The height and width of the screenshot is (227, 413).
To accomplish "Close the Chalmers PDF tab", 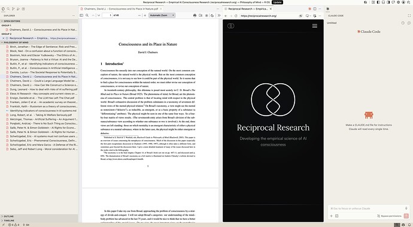I will (161, 9).
